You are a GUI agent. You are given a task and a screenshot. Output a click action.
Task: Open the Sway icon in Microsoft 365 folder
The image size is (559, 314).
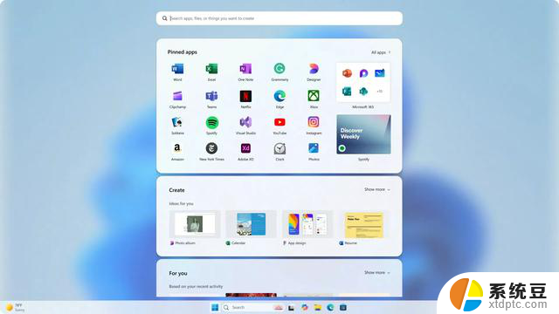point(347,92)
